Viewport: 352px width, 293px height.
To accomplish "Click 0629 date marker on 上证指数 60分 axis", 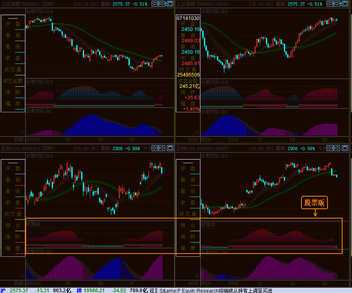I will tap(206, 140).
